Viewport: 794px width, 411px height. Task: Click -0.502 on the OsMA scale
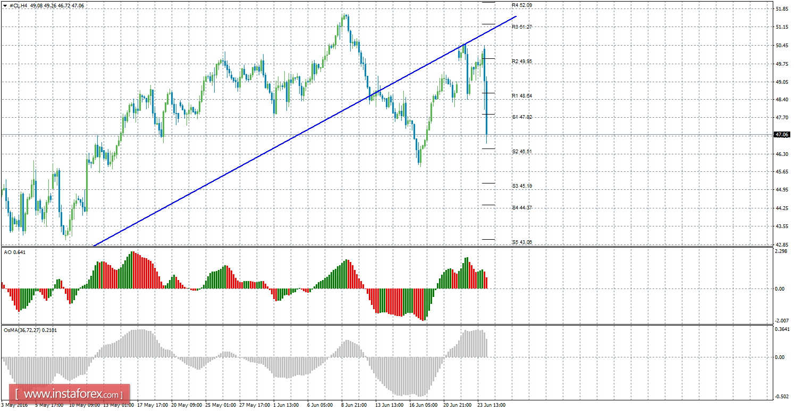(781, 396)
